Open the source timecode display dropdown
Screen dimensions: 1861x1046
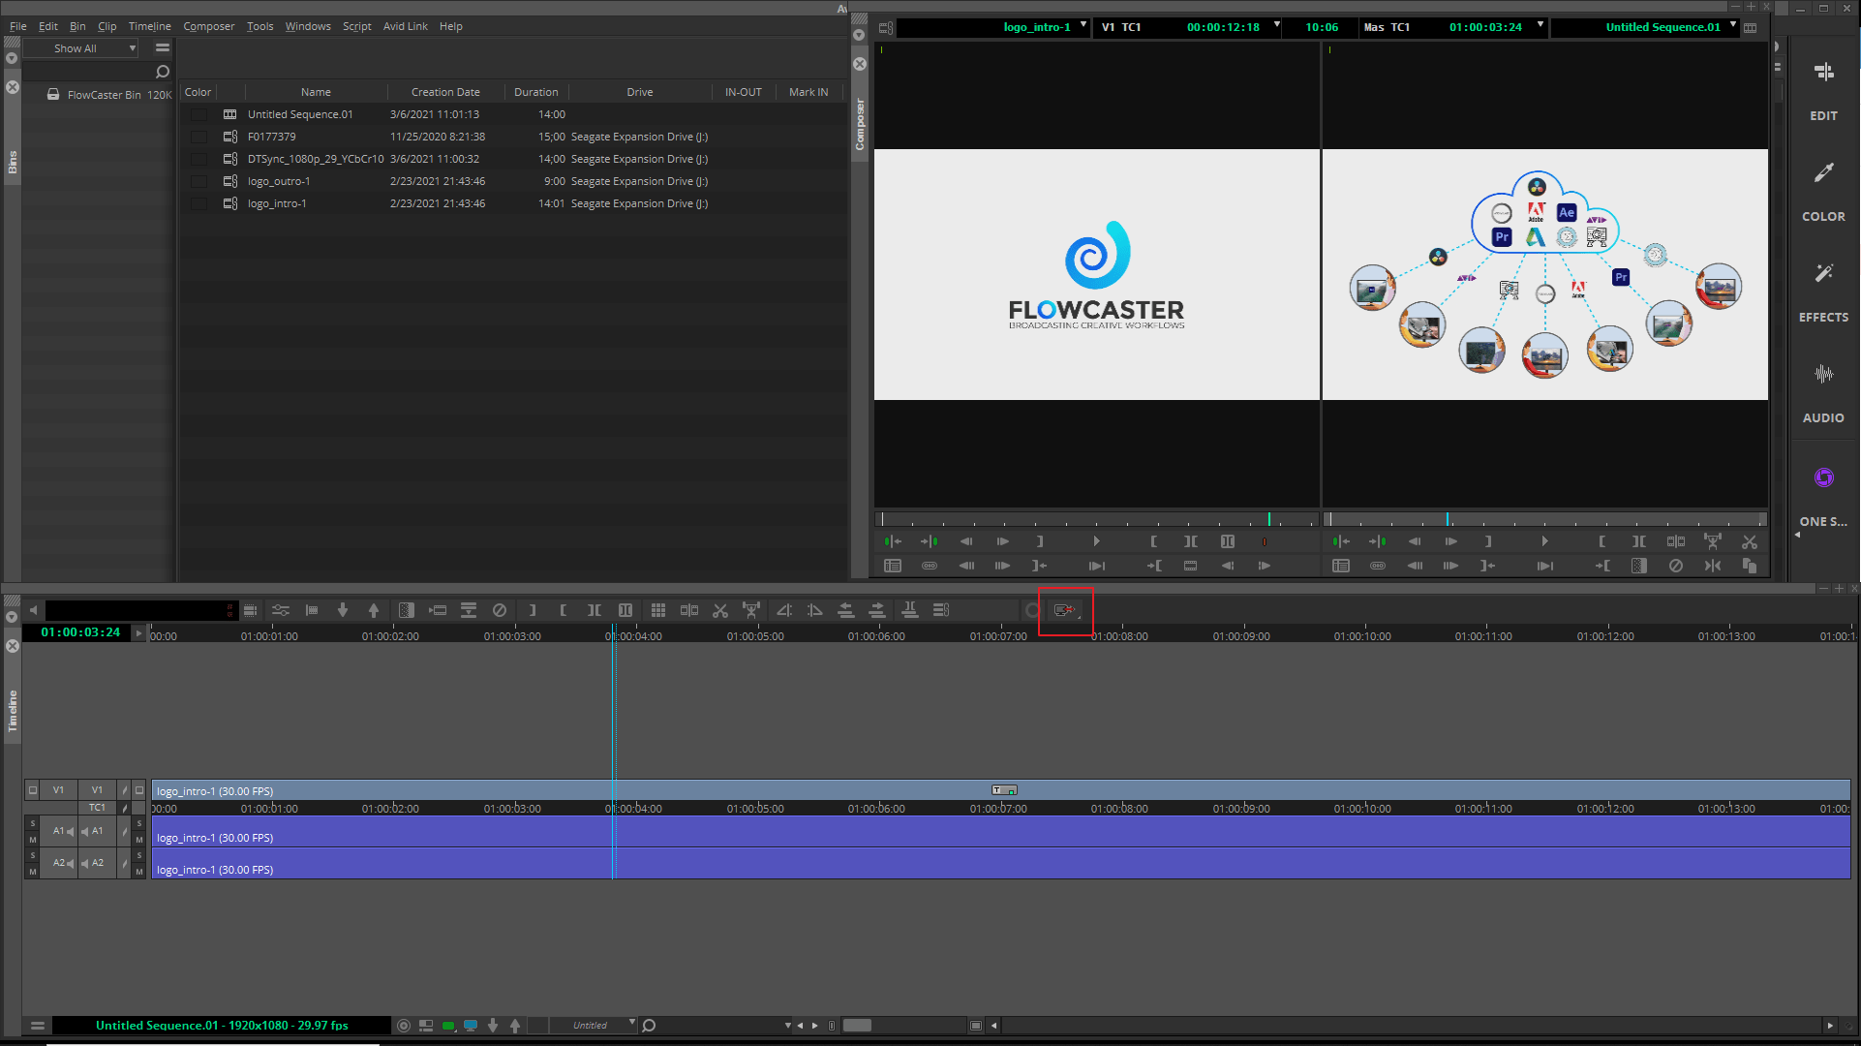tap(1276, 25)
